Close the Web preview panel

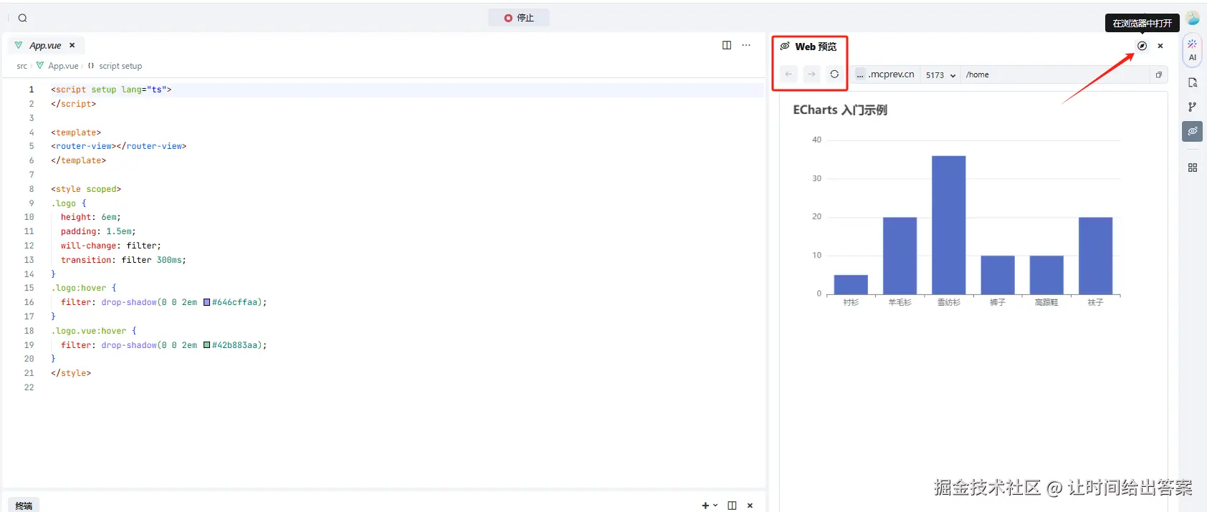[1160, 46]
